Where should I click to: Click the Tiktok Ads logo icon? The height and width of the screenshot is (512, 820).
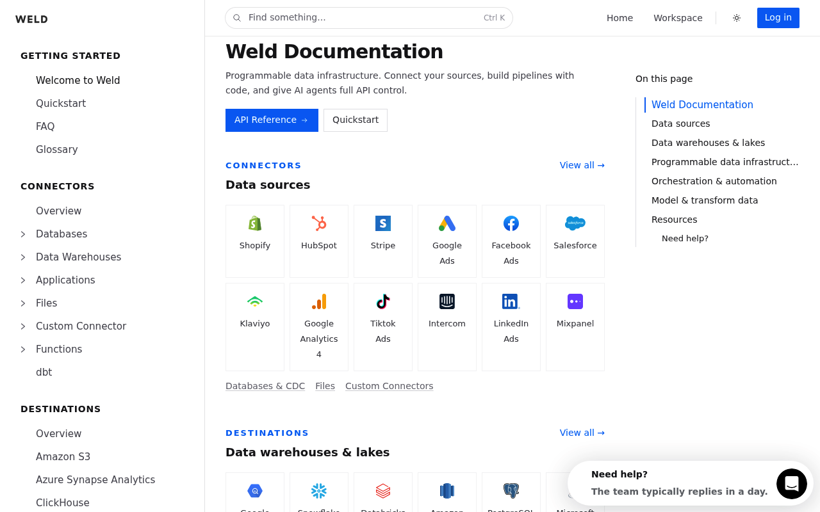383,301
